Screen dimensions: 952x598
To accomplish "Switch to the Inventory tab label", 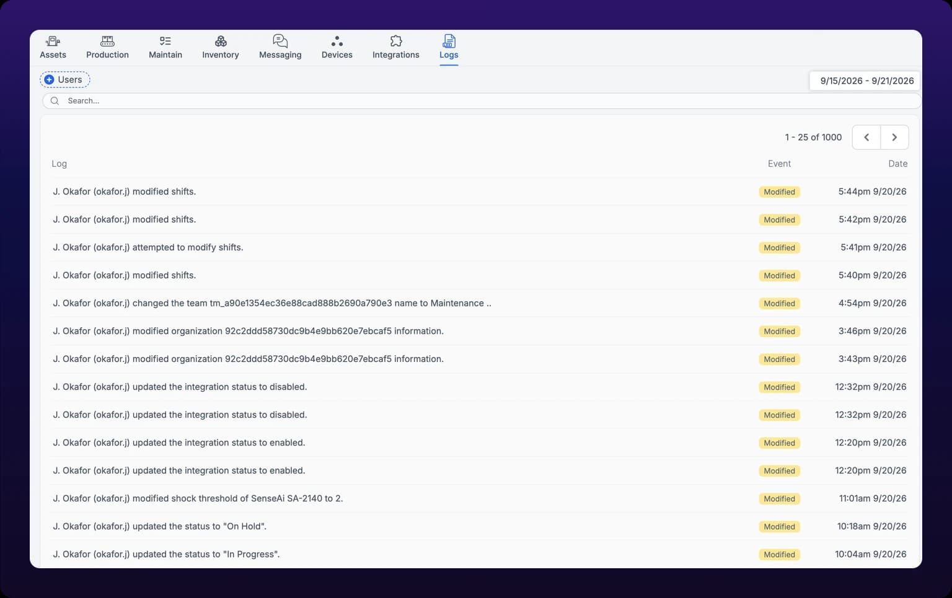I will coord(221,55).
